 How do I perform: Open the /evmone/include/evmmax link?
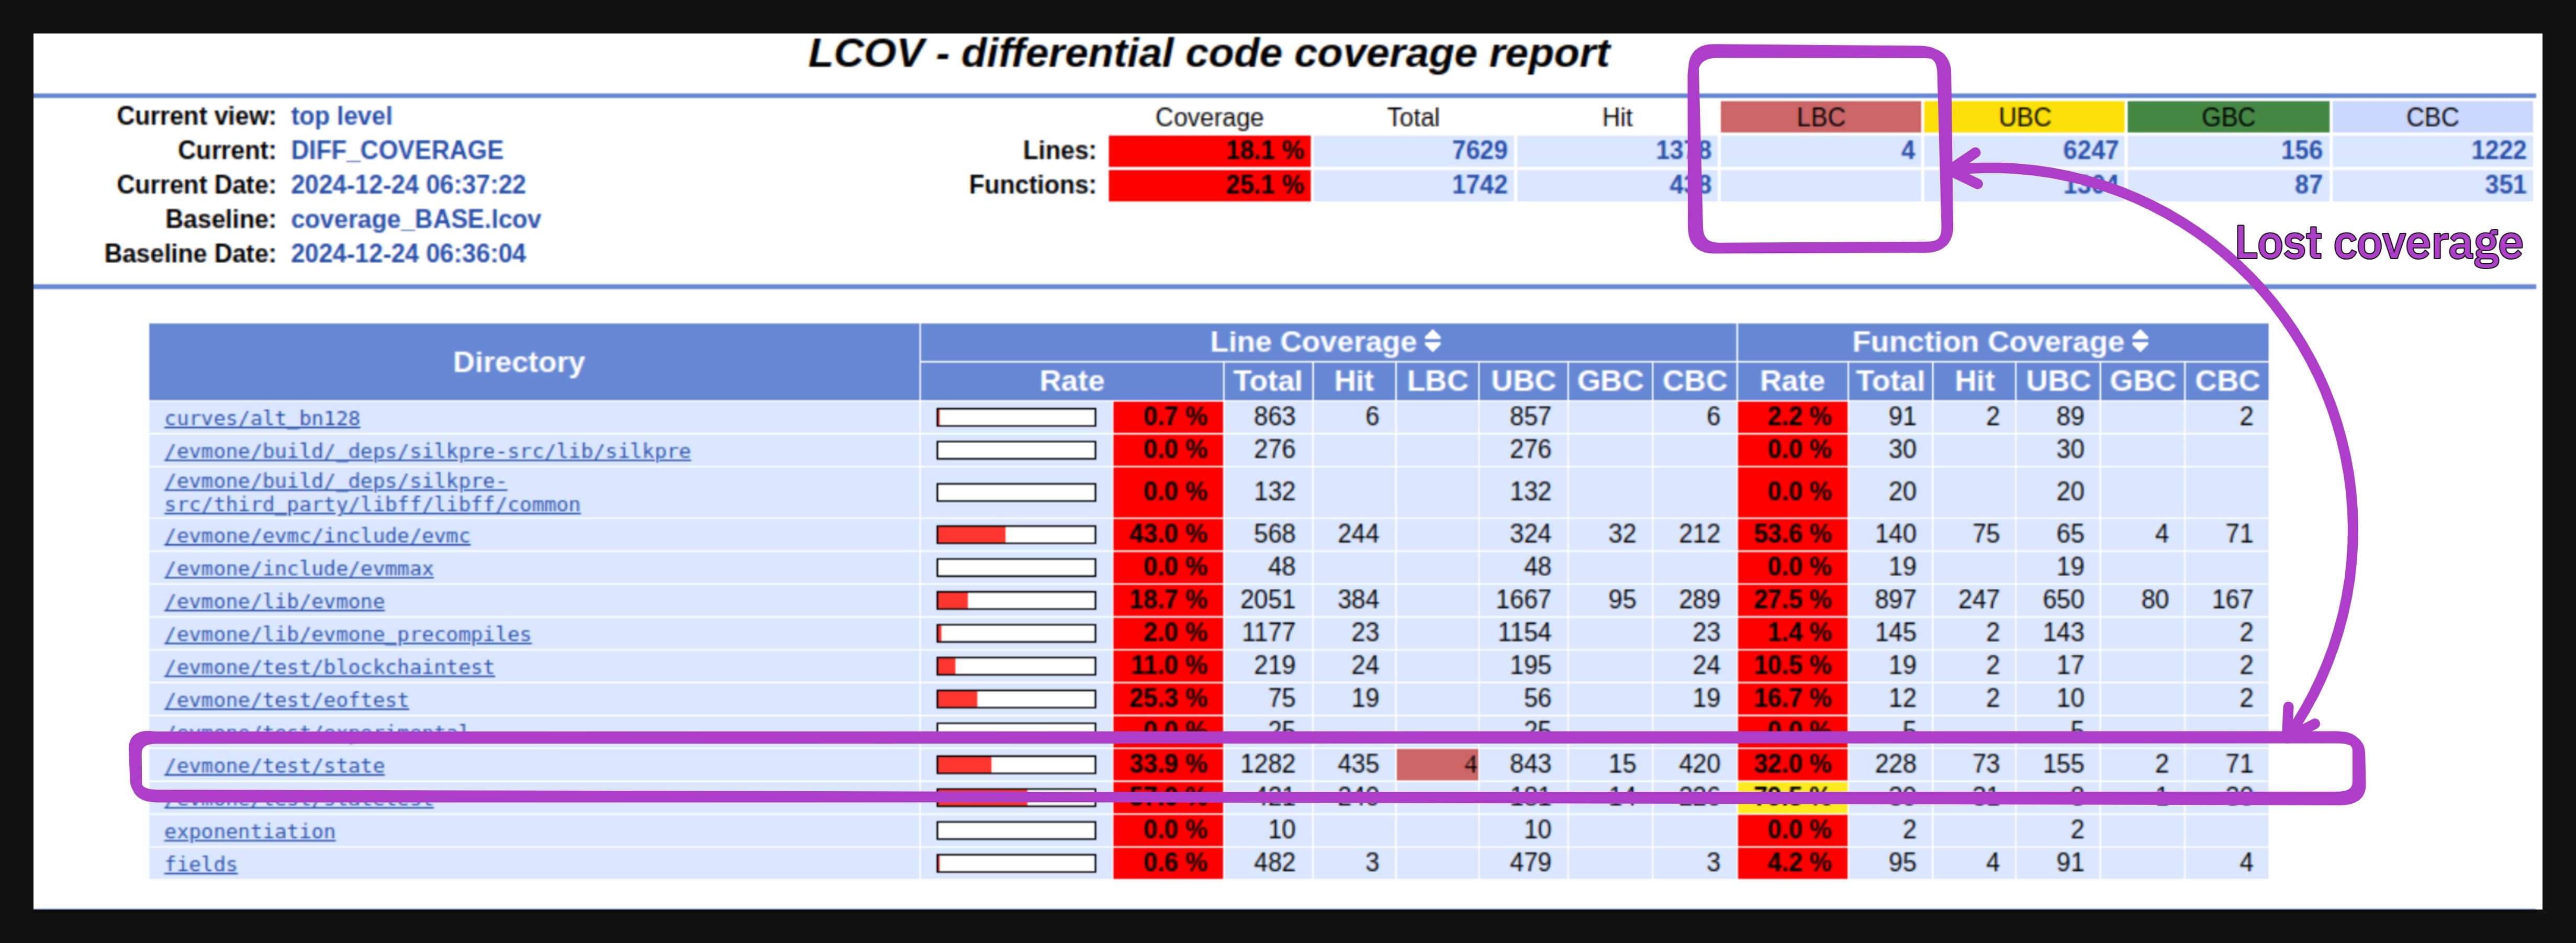298,568
